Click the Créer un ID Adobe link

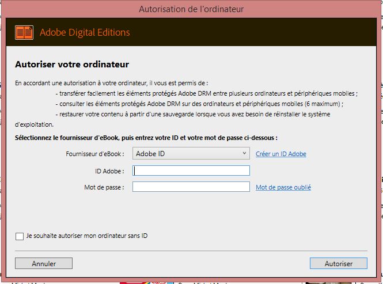281,154
